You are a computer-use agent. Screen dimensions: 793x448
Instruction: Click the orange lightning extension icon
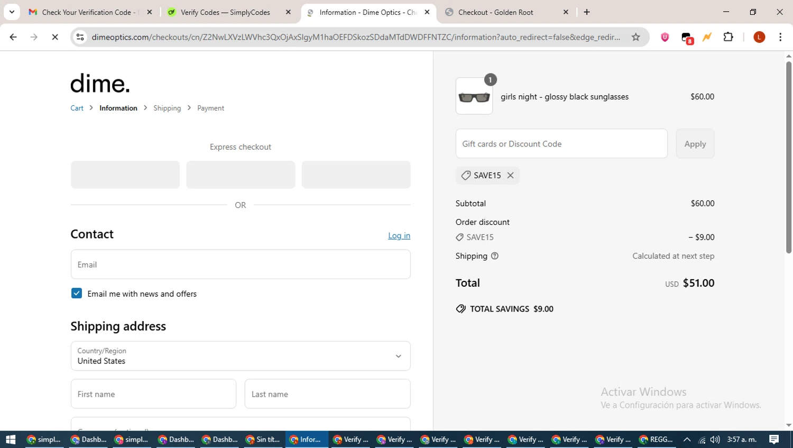click(707, 37)
